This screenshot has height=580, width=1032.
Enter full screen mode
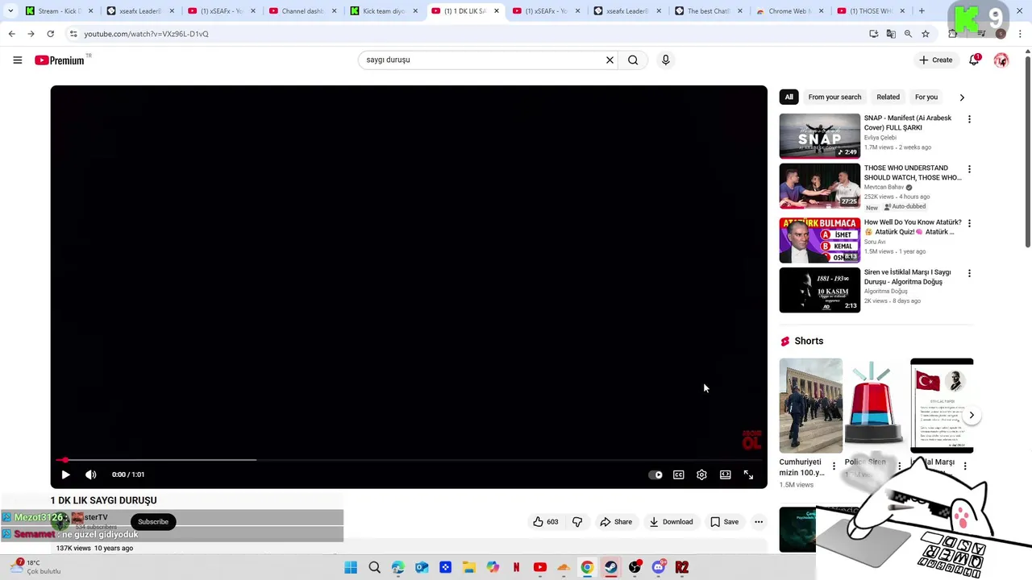point(748,474)
